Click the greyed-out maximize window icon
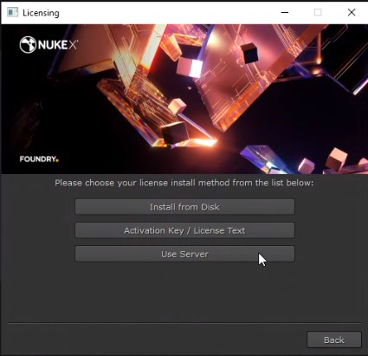Screen dimensions: 368x356 tap(318, 12)
